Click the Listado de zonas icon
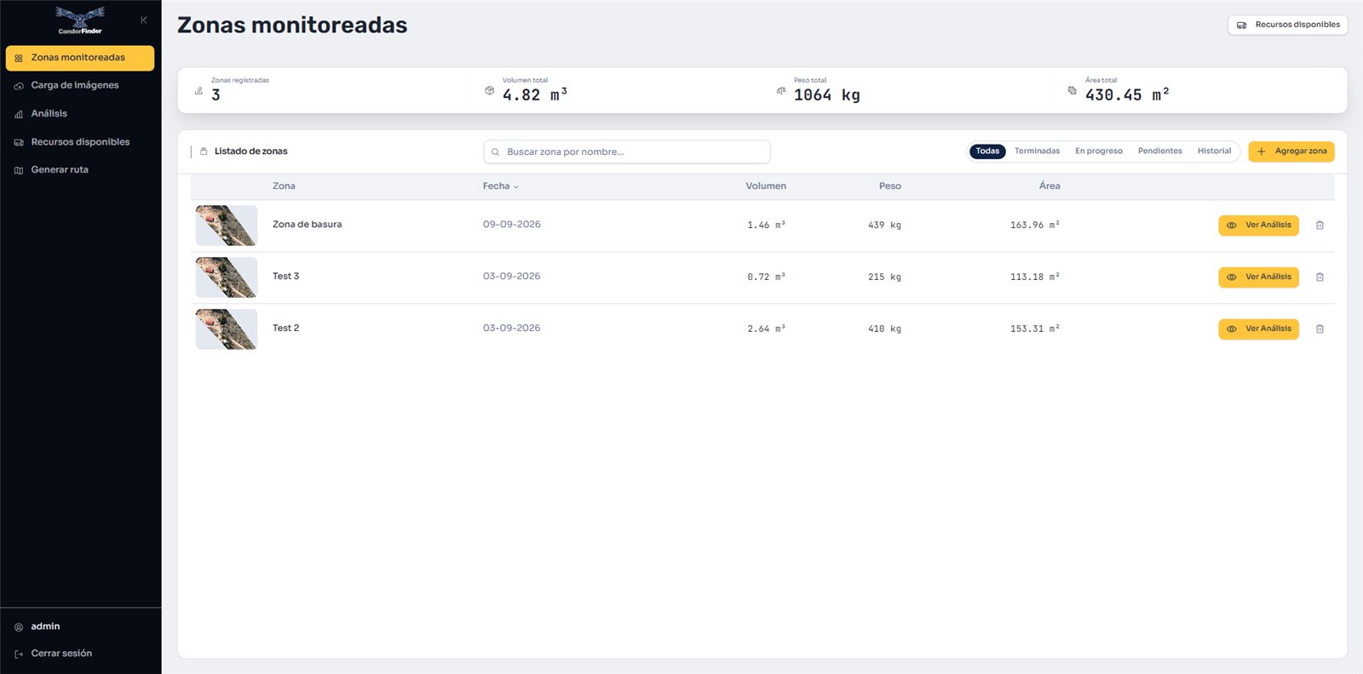 click(204, 151)
